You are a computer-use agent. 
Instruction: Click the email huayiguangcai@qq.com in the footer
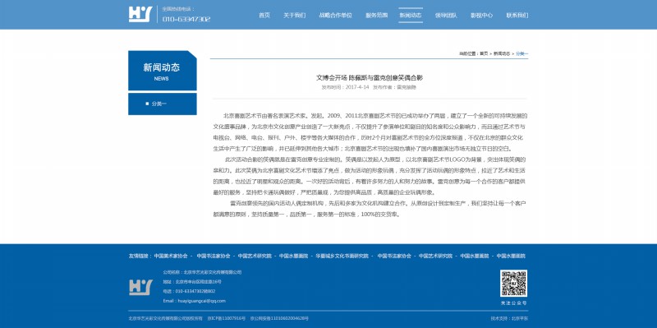(202, 301)
